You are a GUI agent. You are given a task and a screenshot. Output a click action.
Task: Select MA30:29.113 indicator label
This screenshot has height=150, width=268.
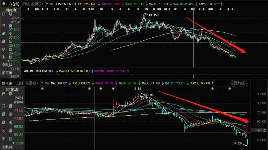[x=135, y=4]
